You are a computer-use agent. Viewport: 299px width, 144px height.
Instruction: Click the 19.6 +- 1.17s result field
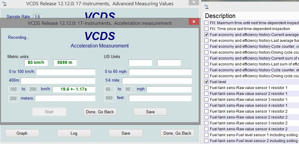pos(74,89)
